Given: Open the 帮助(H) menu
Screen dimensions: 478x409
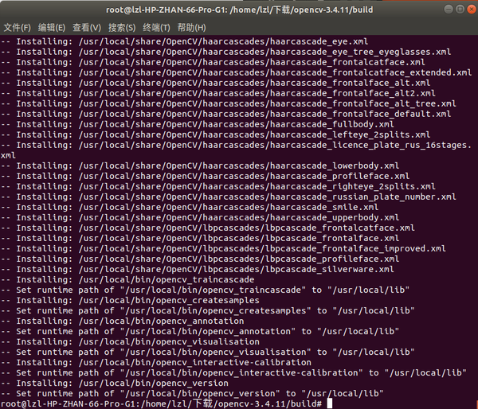Looking at the screenshot, I should [x=191, y=28].
